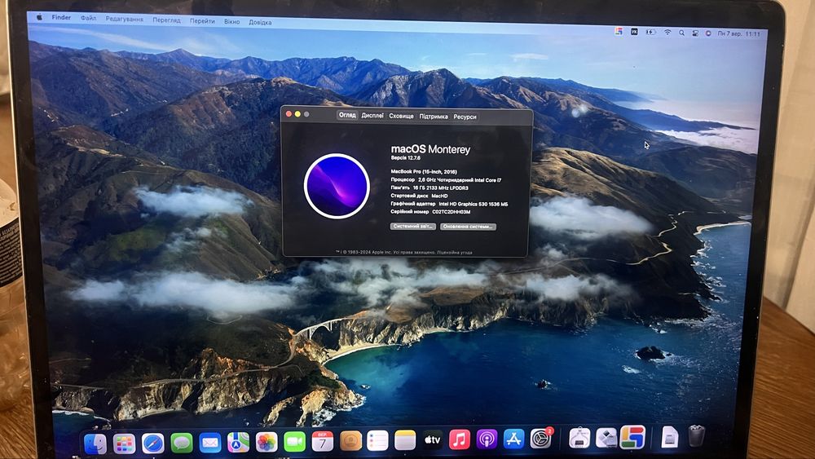Viewport: 815px width, 459px height.
Task: Click the Intel HD Graphics 530 1536 МБ value
Action: click(x=473, y=205)
